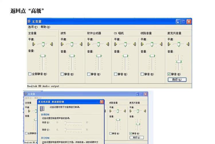Viewport: 215px width, 144px height.
Task: Click the 主音量 title bar icon in the top window
Action: [x=29, y=22]
